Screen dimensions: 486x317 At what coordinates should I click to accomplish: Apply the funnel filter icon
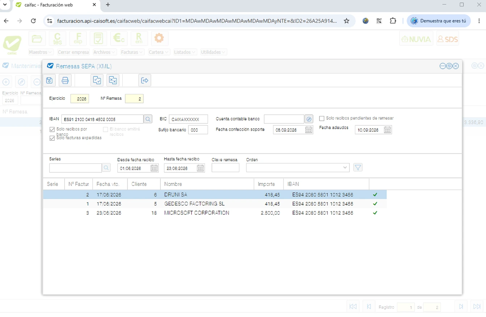coord(358,168)
